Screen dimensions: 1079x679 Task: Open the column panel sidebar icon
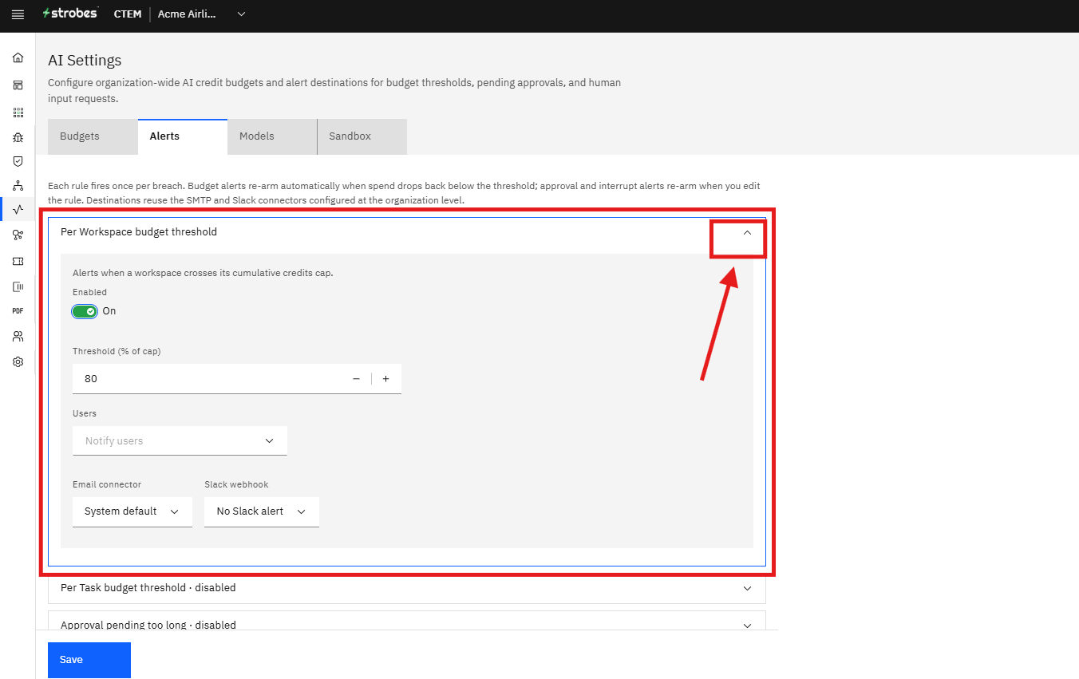click(18, 286)
